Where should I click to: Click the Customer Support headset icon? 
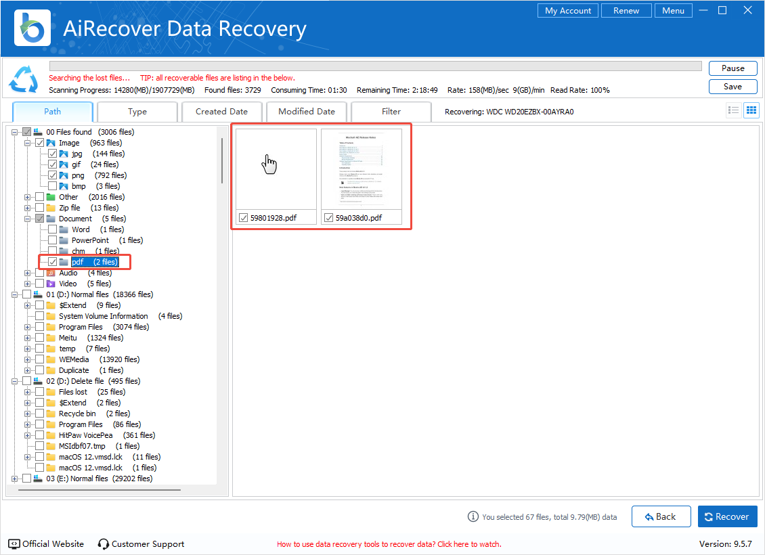tap(104, 544)
